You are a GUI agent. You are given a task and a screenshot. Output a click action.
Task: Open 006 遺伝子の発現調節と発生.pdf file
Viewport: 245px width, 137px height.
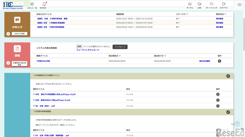pos(55,94)
